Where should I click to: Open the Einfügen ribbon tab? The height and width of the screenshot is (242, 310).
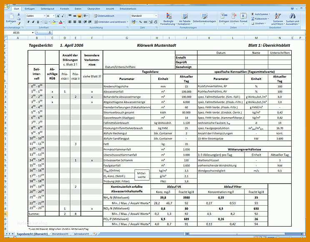tap(30, 9)
